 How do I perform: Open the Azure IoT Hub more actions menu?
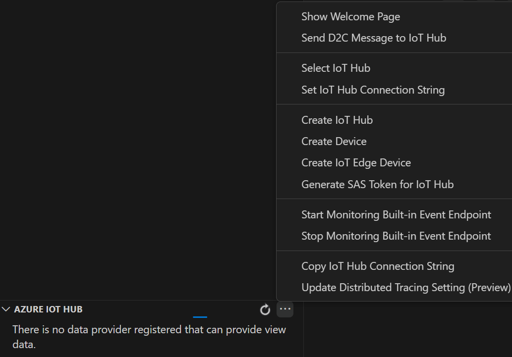point(285,309)
